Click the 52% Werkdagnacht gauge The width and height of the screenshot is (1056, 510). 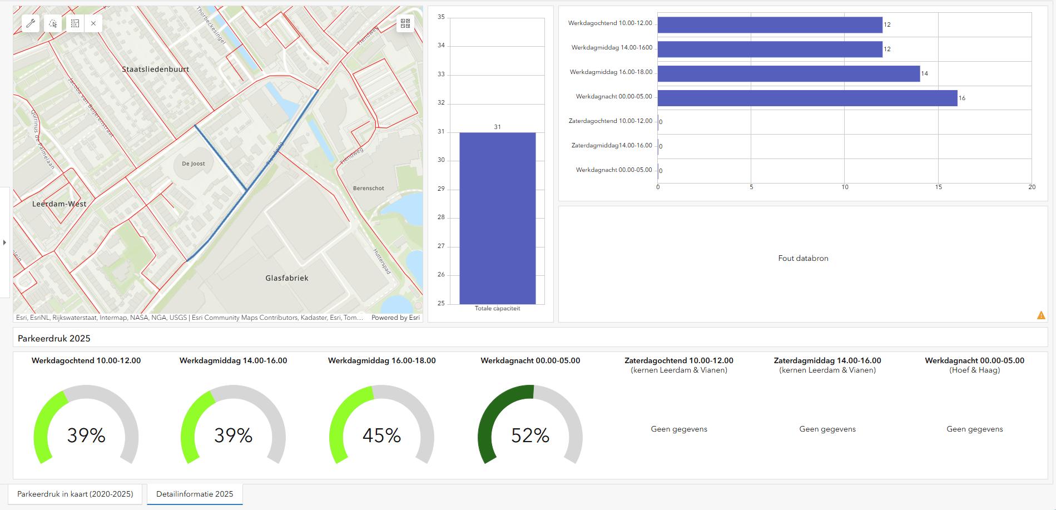pyautogui.click(x=530, y=428)
